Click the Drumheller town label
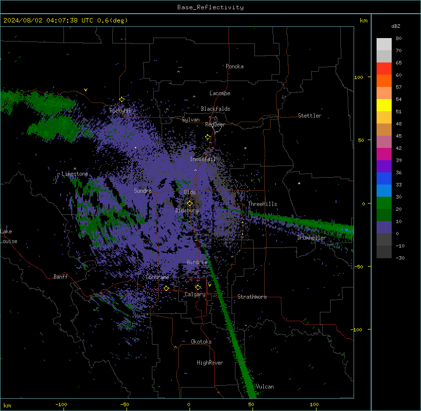The height and width of the screenshot is (411, 421). [x=312, y=238]
